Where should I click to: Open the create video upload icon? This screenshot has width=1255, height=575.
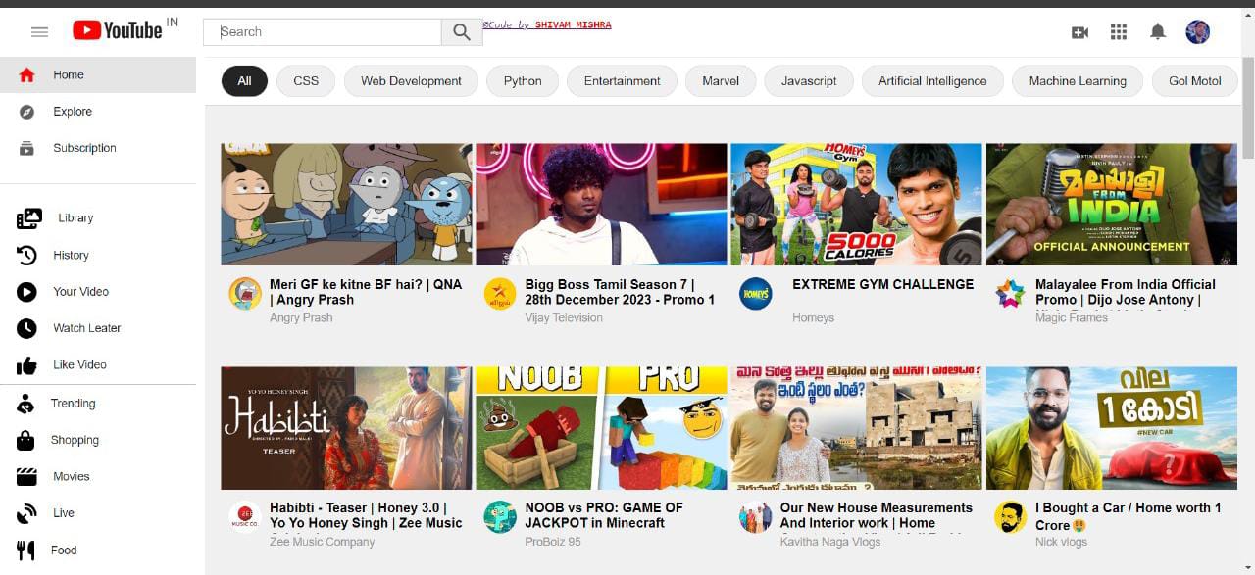[1079, 31]
